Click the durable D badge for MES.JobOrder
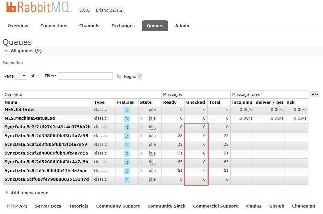This screenshot has width=323, height=214. 127,110
